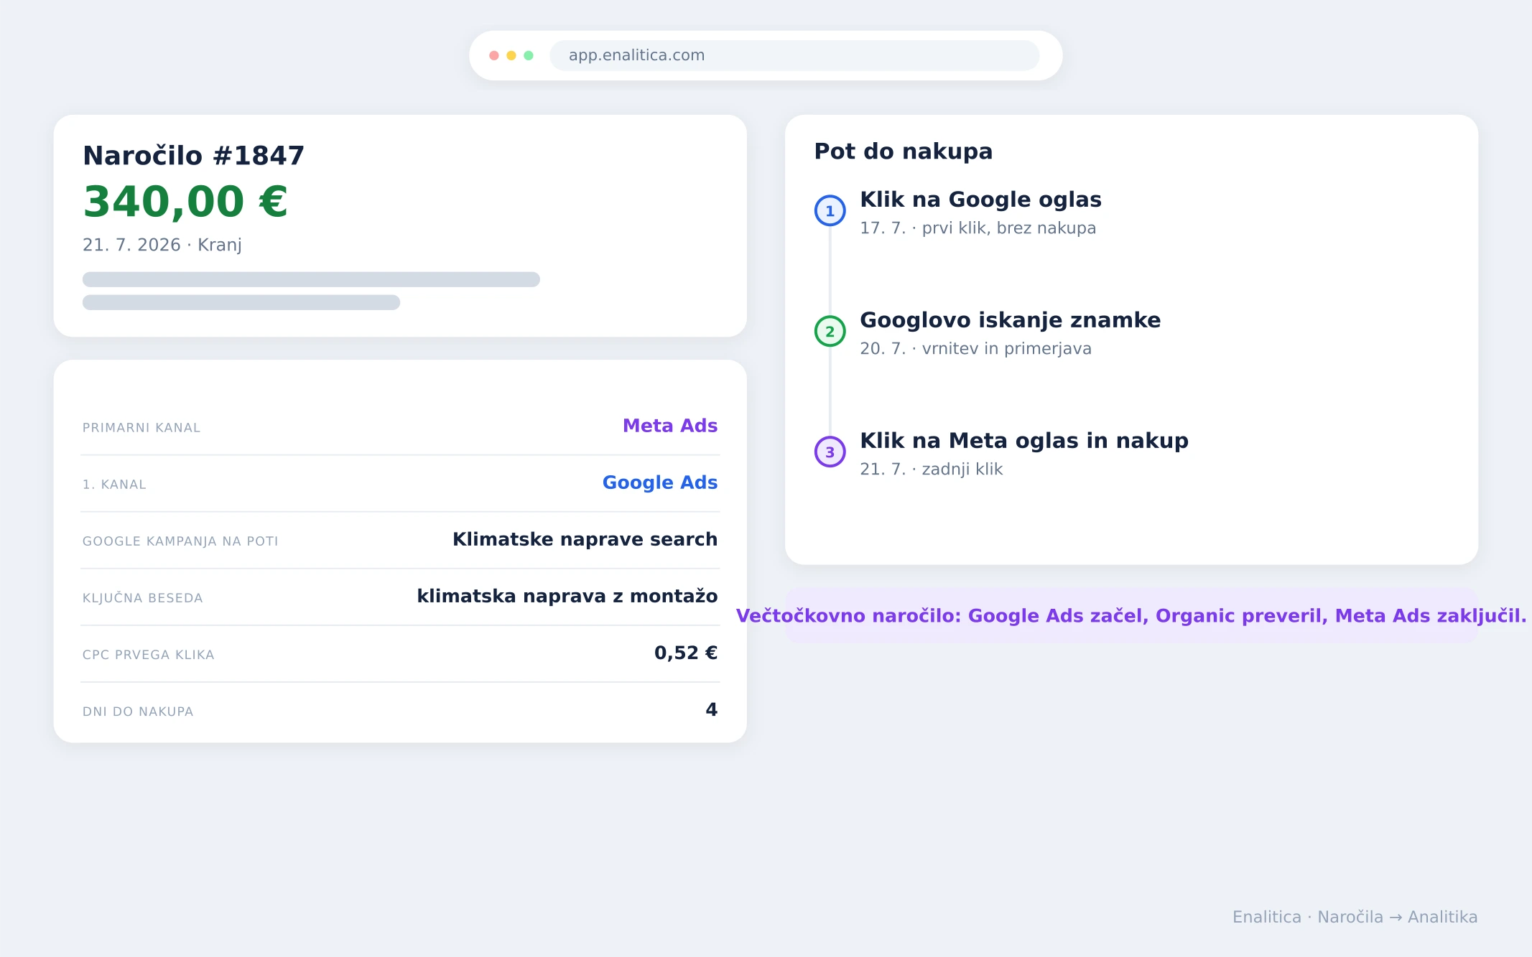1532x957 pixels.
Task: Click 20. 7. · vrnitev in primerjava
Action: (x=976, y=349)
